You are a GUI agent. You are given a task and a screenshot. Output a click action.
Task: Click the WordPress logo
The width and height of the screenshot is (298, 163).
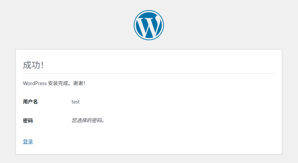pyautogui.click(x=149, y=25)
